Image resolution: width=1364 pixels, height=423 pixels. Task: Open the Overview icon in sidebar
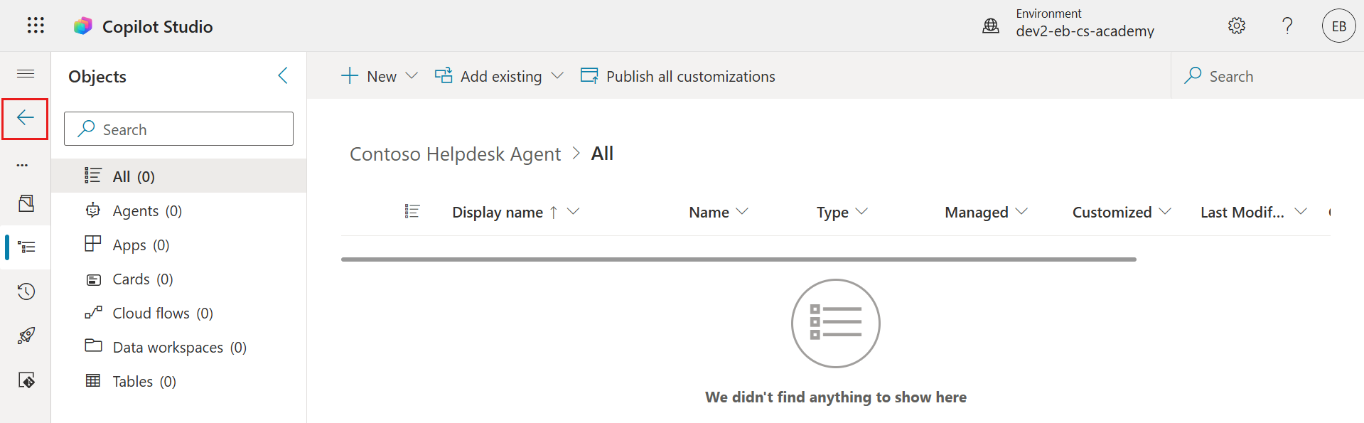[26, 203]
